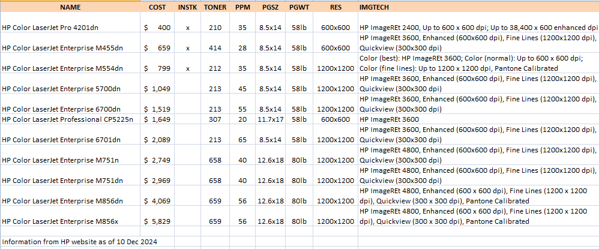Select the cost cell showing $ 2,969
This screenshot has width=599, height=249.
(157, 175)
